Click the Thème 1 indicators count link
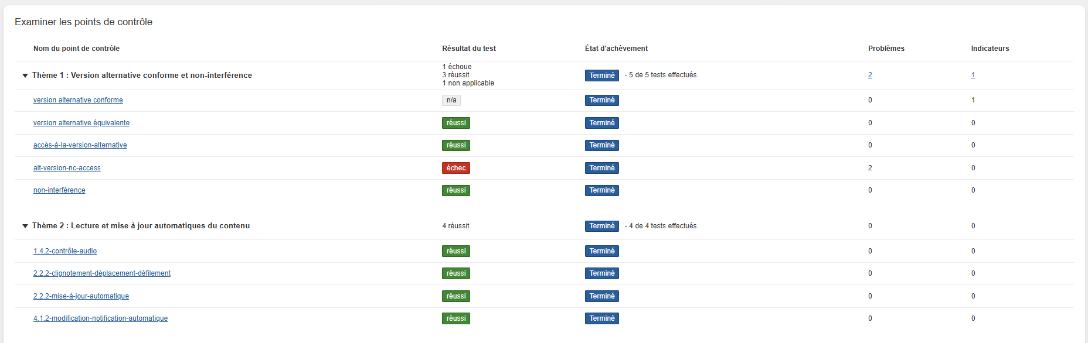Viewport: 1088px width, 343px height. [973, 75]
